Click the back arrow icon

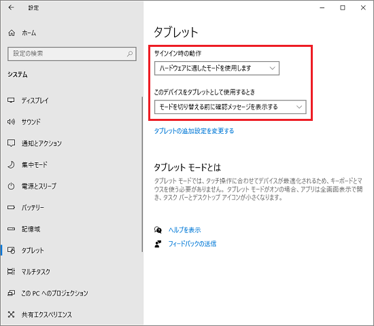pyautogui.click(x=11, y=7)
